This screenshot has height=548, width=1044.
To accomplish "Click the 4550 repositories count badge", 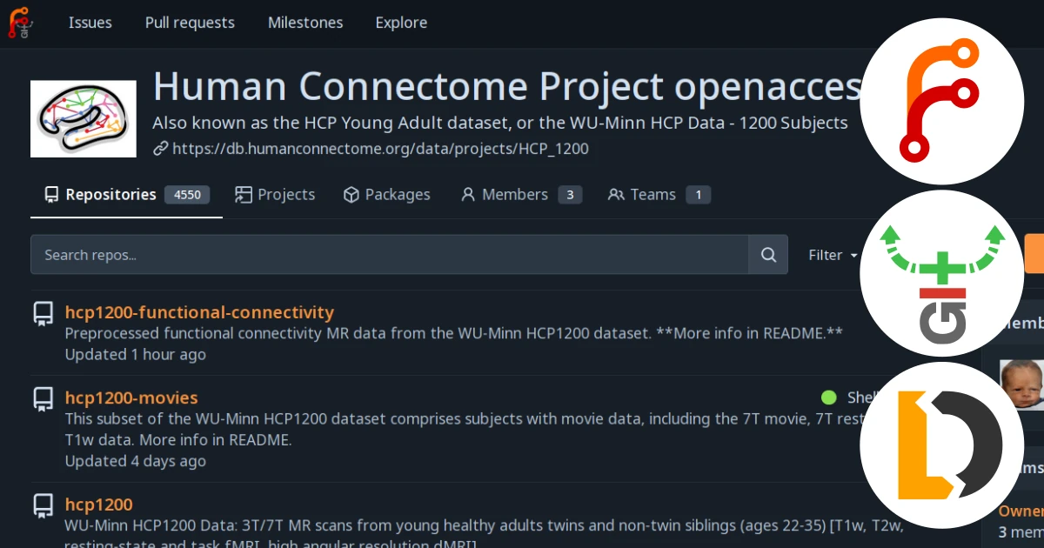I will pos(187,195).
